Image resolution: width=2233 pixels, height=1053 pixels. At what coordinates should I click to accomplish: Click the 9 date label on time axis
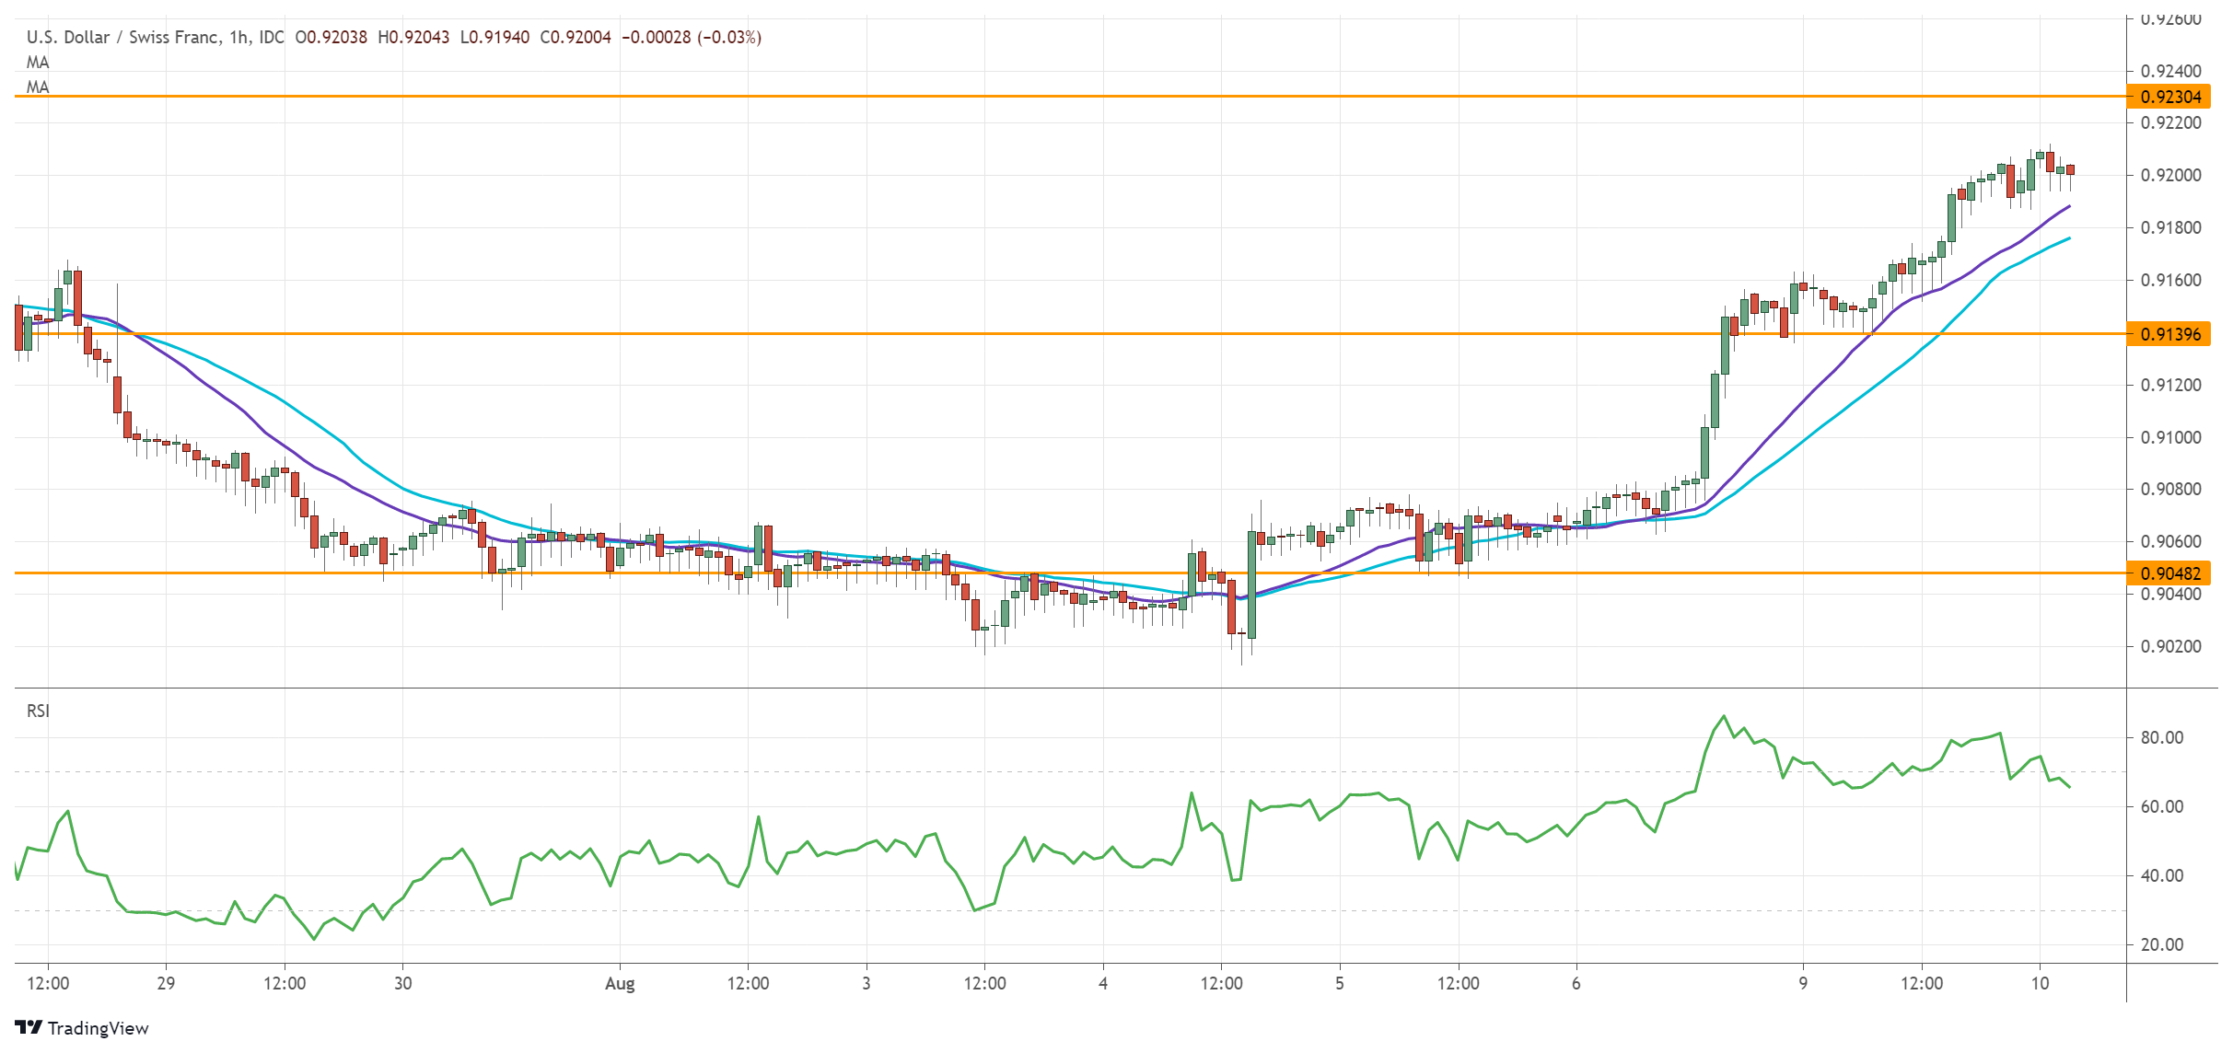tap(1803, 983)
